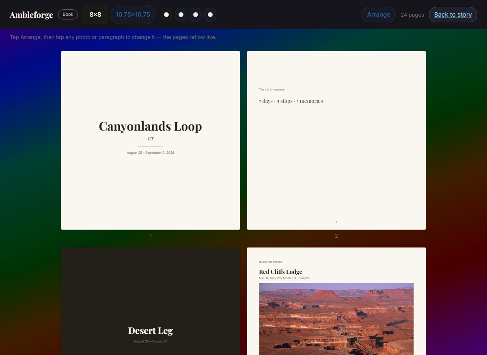Viewport: 487px width, 355px height.
Task: Select the 10.75×10.75 book size
Action: pos(133,15)
